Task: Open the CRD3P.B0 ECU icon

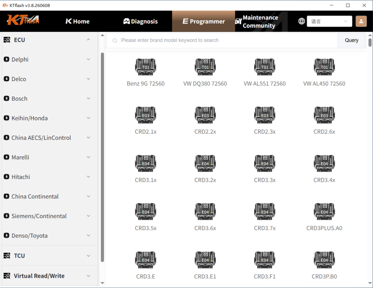Action: tap(324, 260)
